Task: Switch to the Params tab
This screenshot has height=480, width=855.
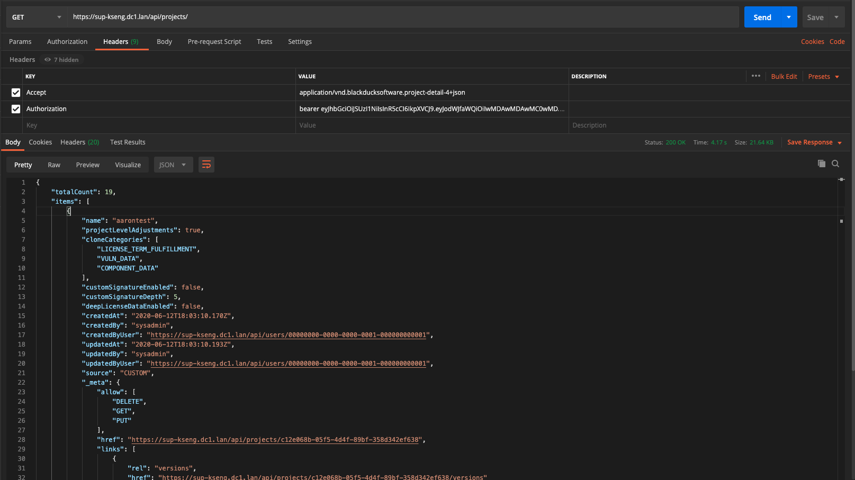Action: [20, 42]
